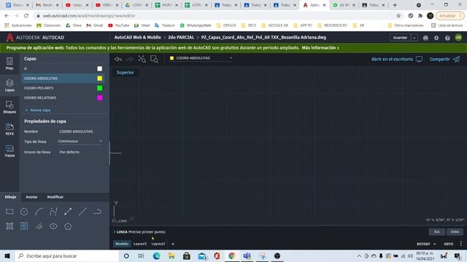Click magenta swatch of COORD RELATIVAS layer
The height and width of the screenshot is (262, 467).
(100, 98)
